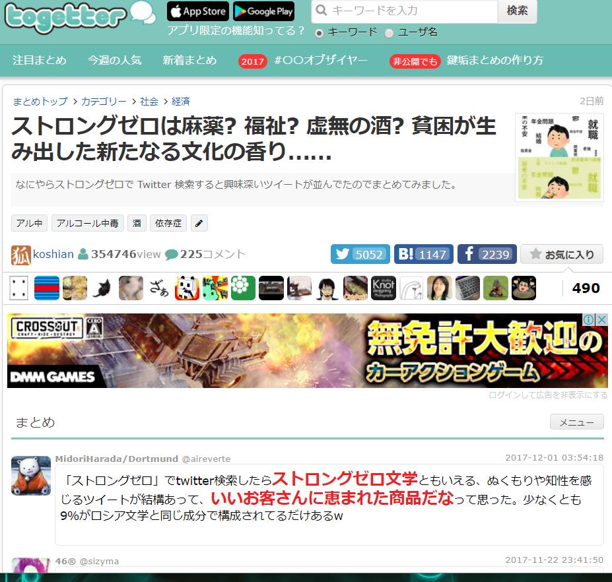Image resolution: width=612 pixels, height=582 pixels.
Task: Click the woman photo user avatar
Action: click(x=440, y=288)
